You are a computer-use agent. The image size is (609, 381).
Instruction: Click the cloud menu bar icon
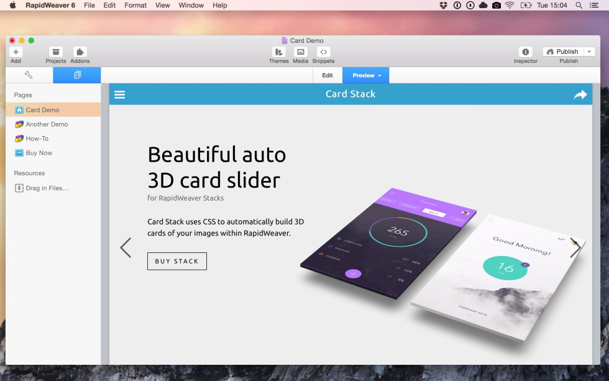483,5
